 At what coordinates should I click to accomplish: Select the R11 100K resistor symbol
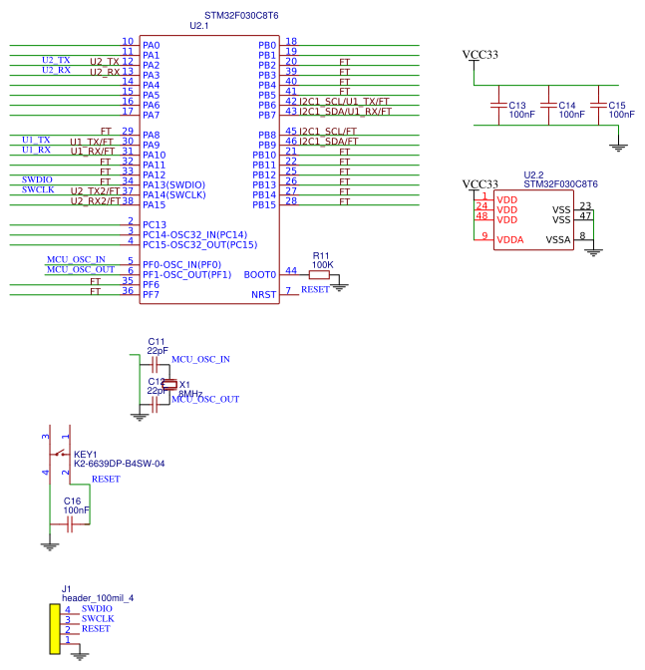click(x=319, y=275)
